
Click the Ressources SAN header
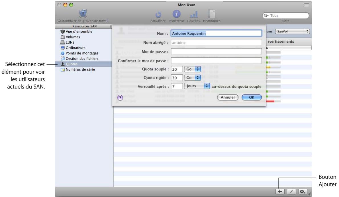pos(84,26)
